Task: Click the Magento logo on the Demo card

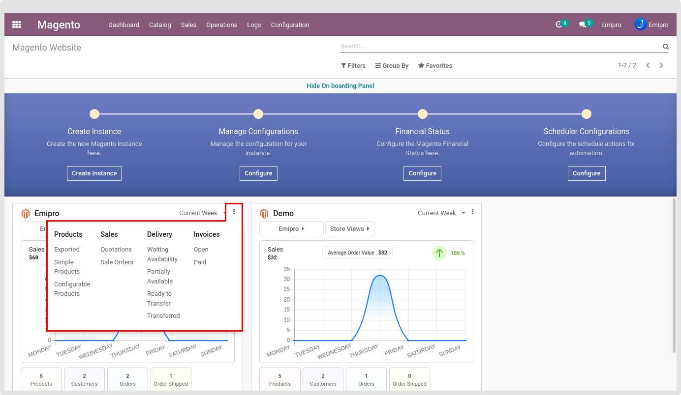Action: 264,214
